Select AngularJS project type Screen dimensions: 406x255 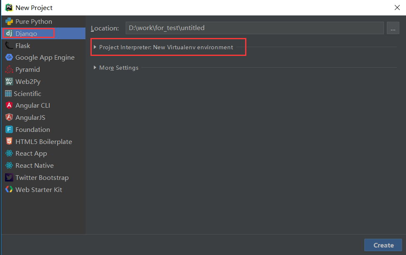30,118
